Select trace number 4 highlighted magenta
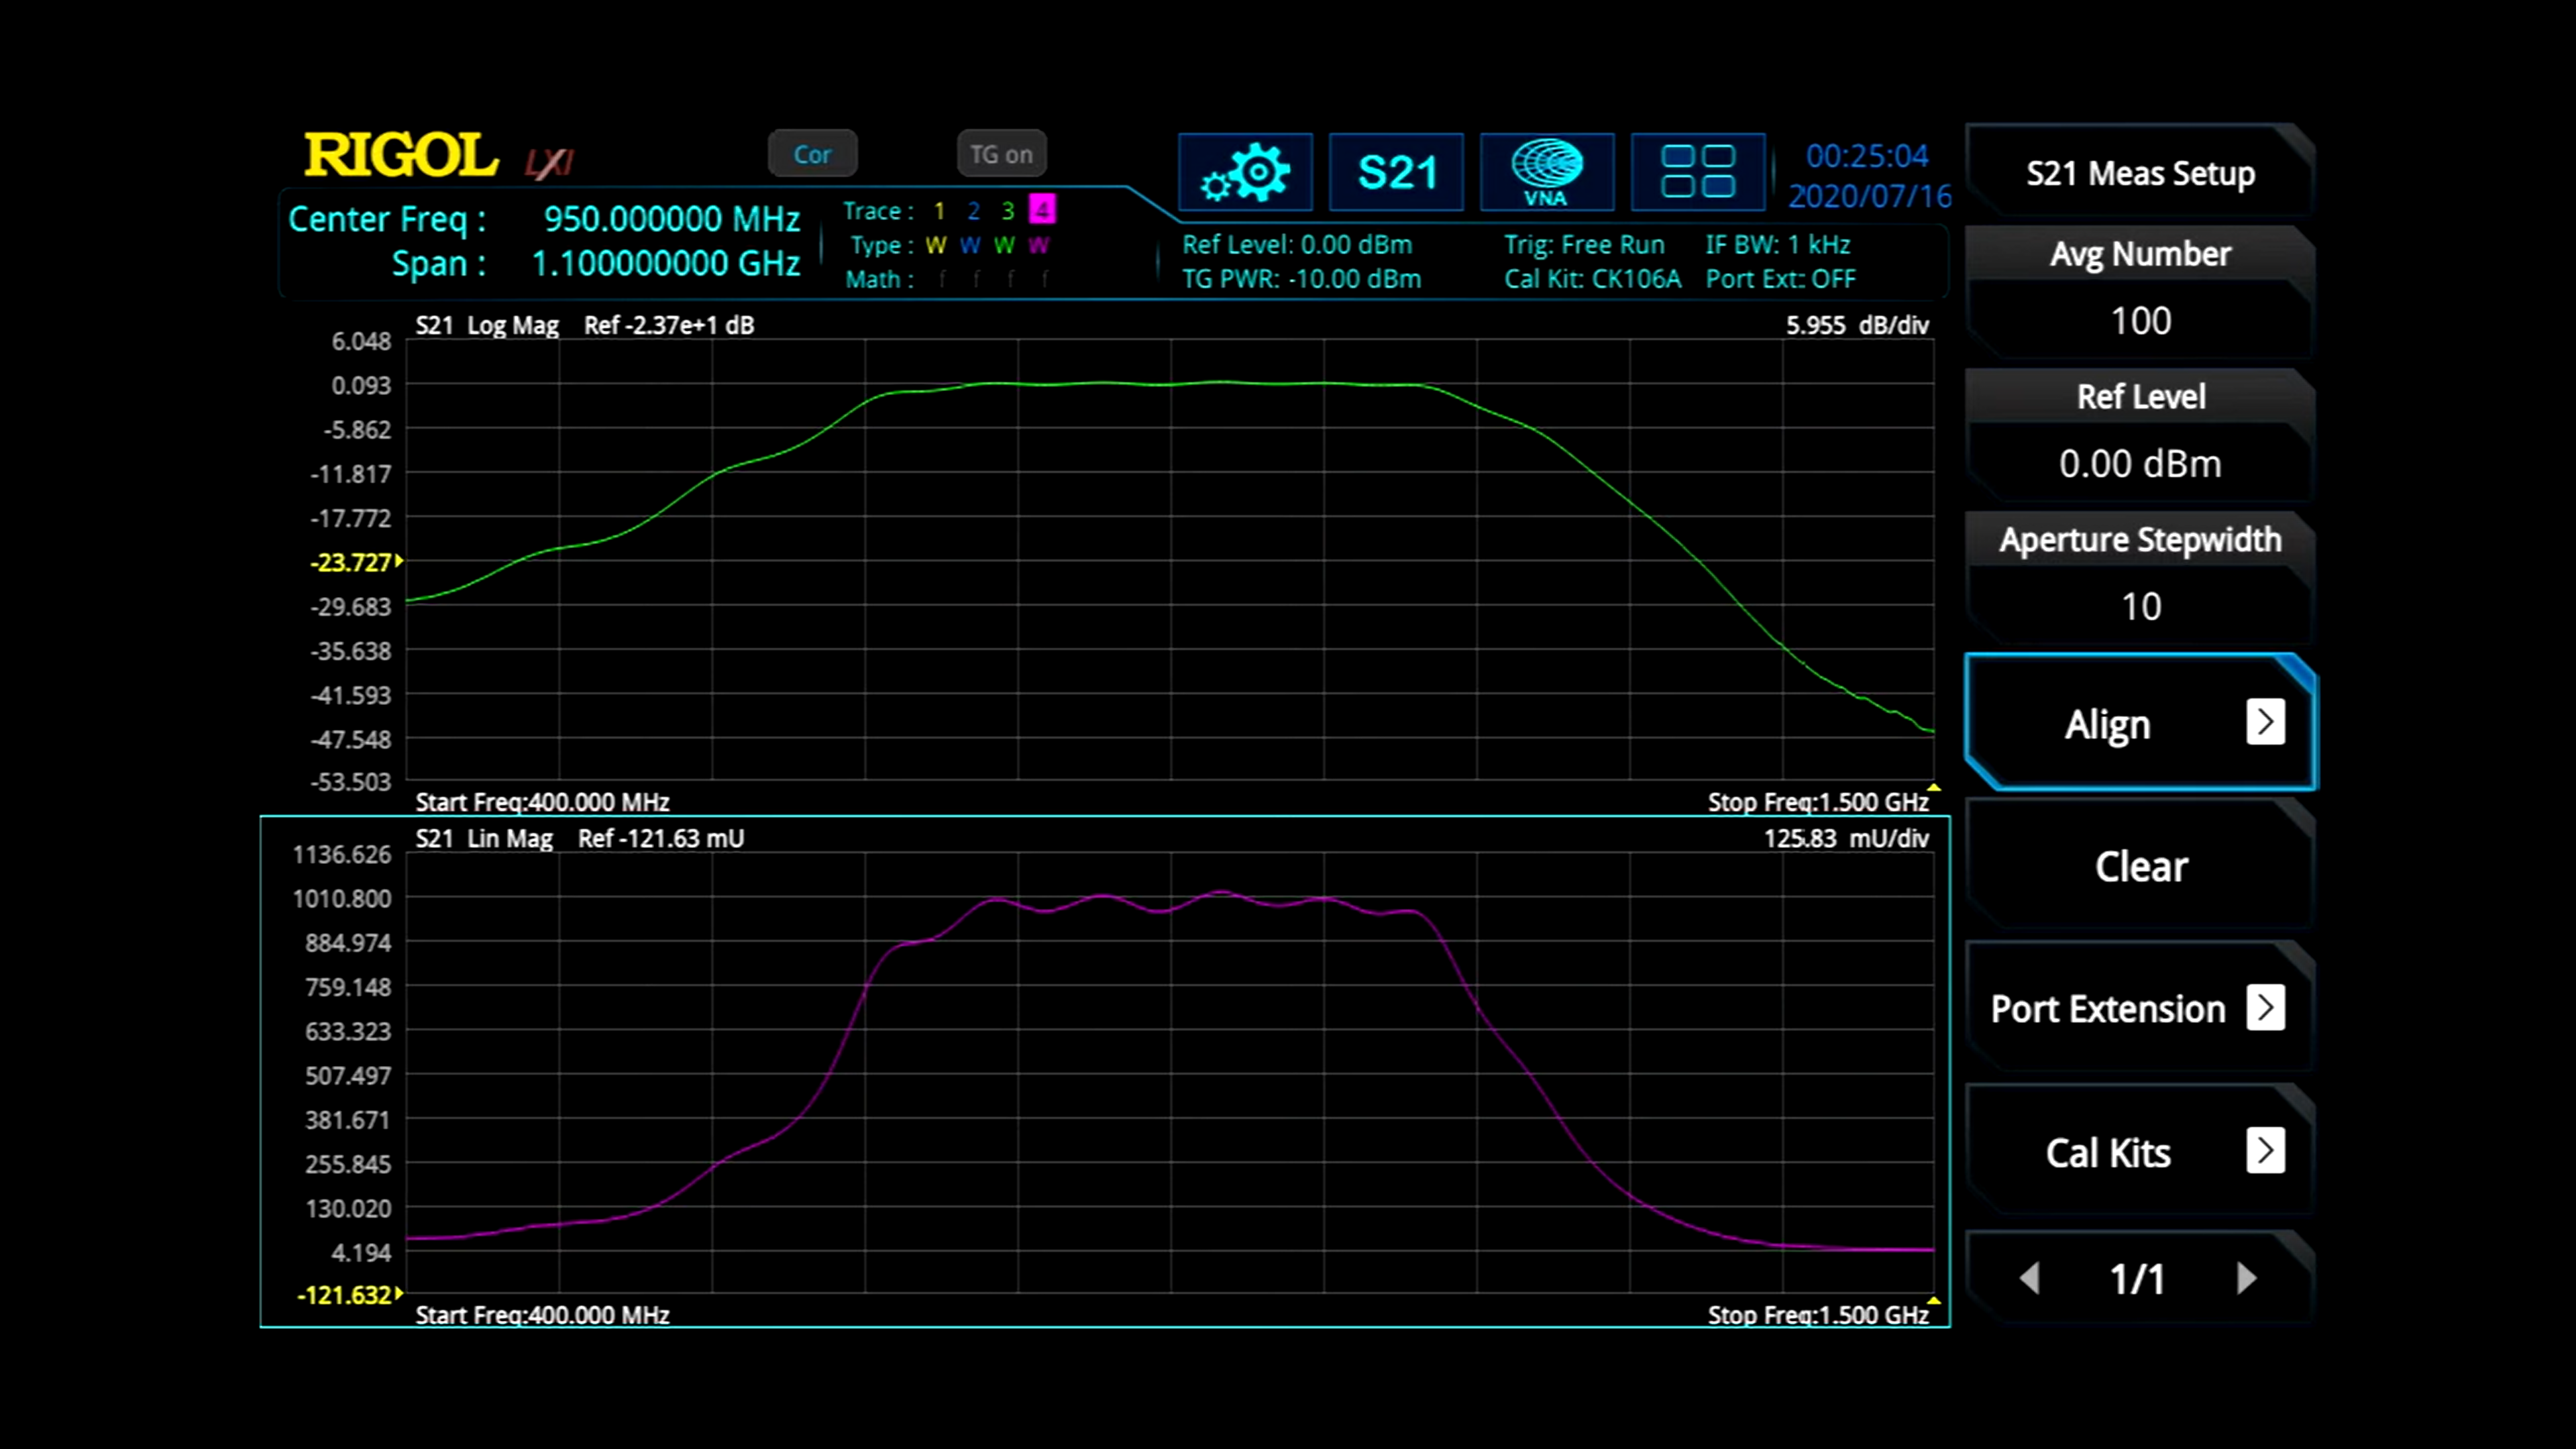 click(1042, 210)
